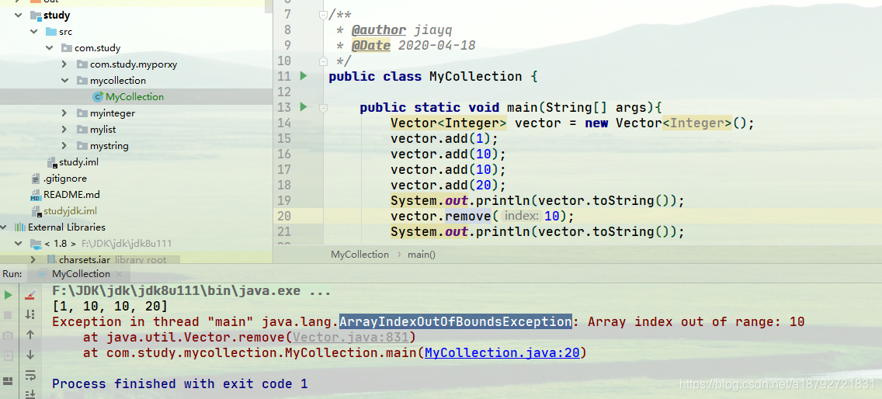The height and width of the screenshot is (399, 882).
Task: Click the MyCollection breadcrumb below the editor
Action: click(359, 255)
